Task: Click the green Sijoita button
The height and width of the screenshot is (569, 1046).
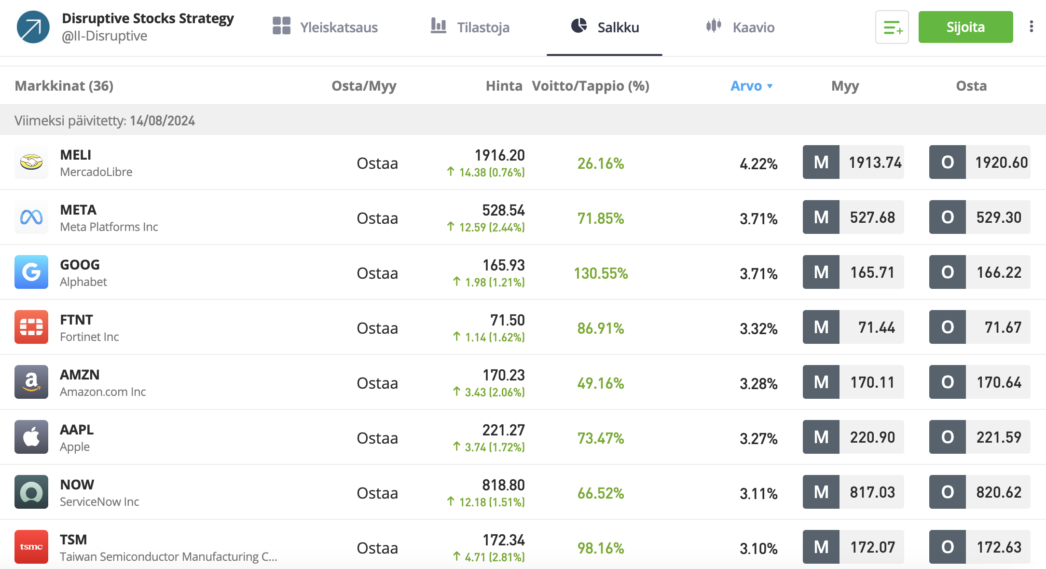Action: [965, 27]
